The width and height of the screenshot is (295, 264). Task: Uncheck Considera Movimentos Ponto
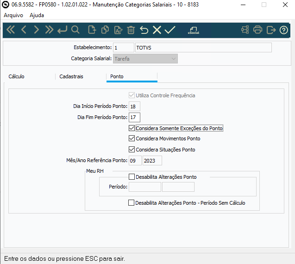[x=132, y=138]
